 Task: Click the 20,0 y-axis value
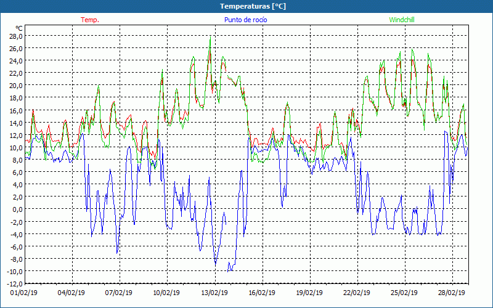click(x=16, y=86)
